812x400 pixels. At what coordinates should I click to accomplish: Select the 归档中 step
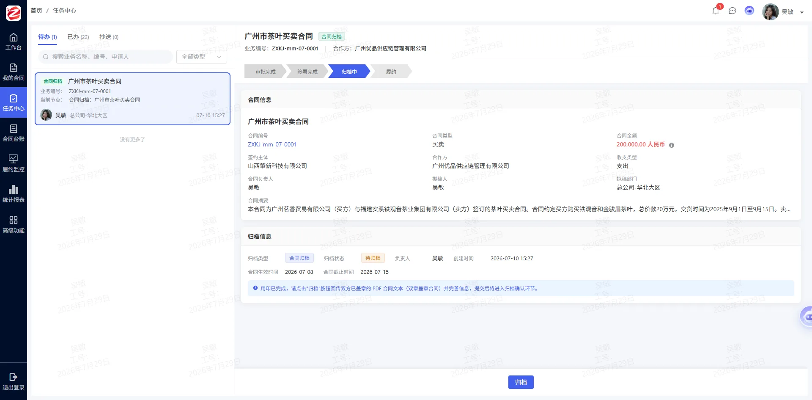coord(349,72)
